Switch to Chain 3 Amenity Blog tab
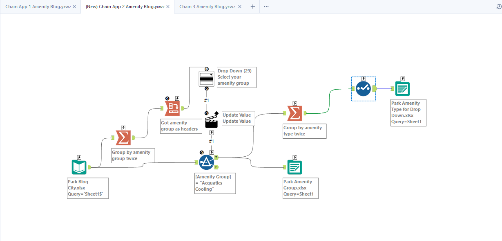Viewport: 502px width, 241px height. [207, 7]
